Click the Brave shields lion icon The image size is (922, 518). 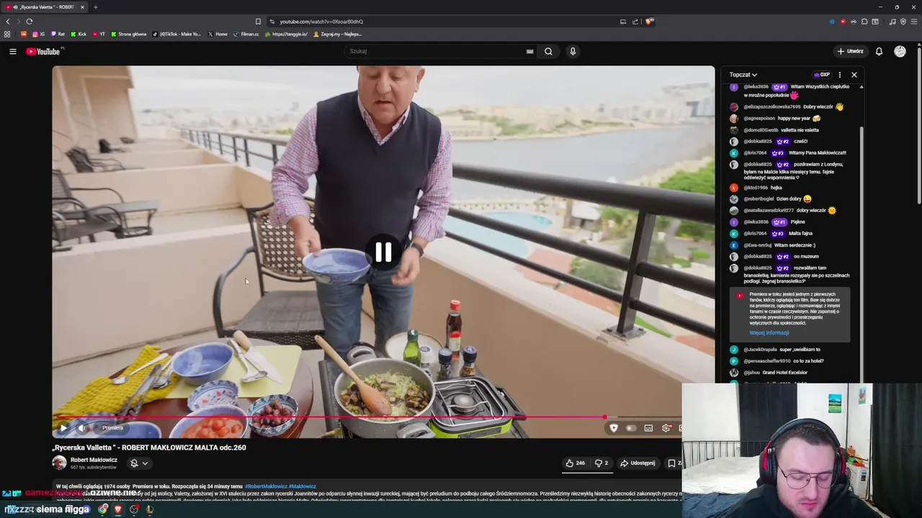pos(649,22)
